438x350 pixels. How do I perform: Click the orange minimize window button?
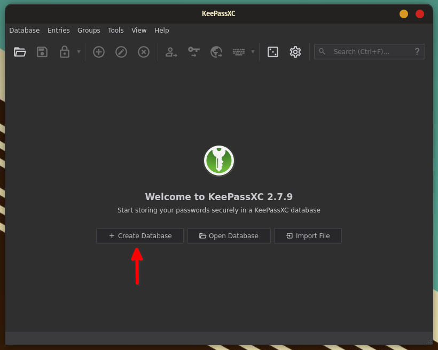click(x=404, y=14)
